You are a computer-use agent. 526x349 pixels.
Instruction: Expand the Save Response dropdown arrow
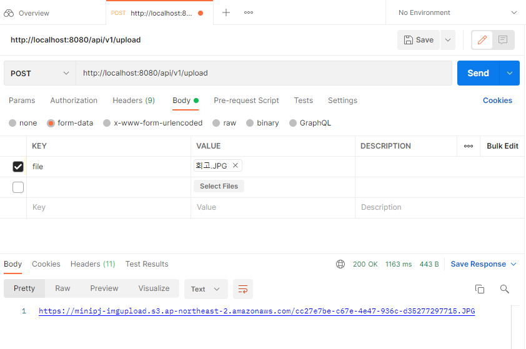(x=514, y=264)
